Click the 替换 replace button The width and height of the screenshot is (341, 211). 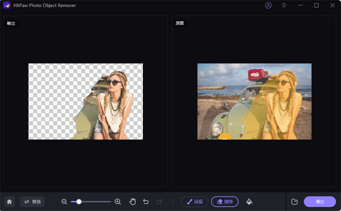click(x=32, y=202)
